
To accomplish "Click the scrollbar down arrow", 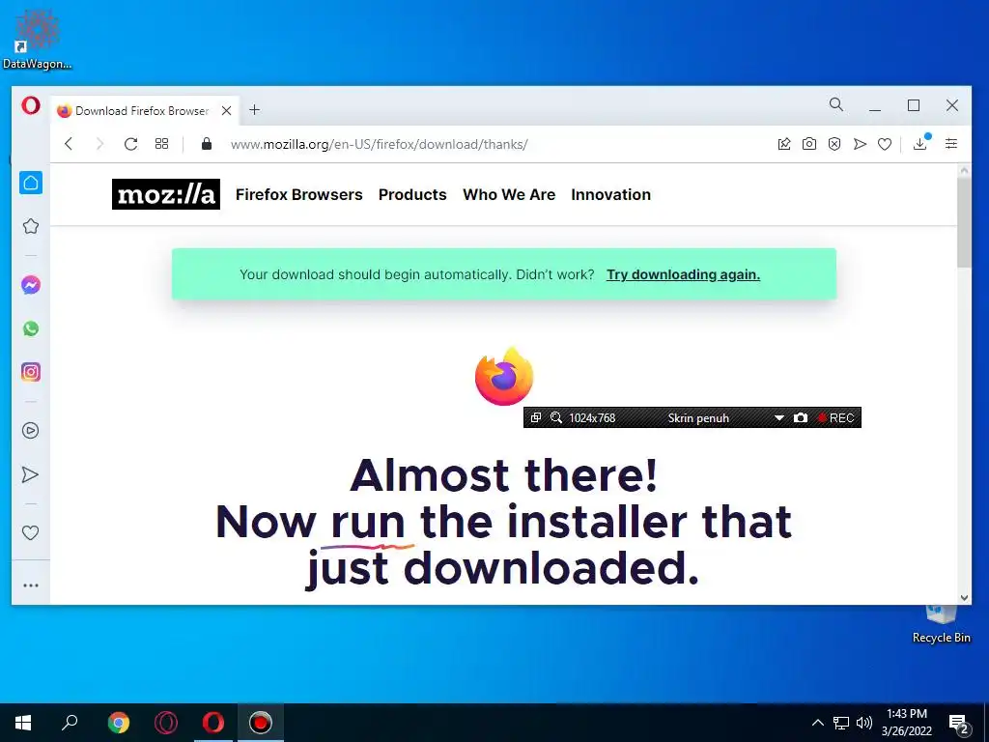I will [964, 597].
